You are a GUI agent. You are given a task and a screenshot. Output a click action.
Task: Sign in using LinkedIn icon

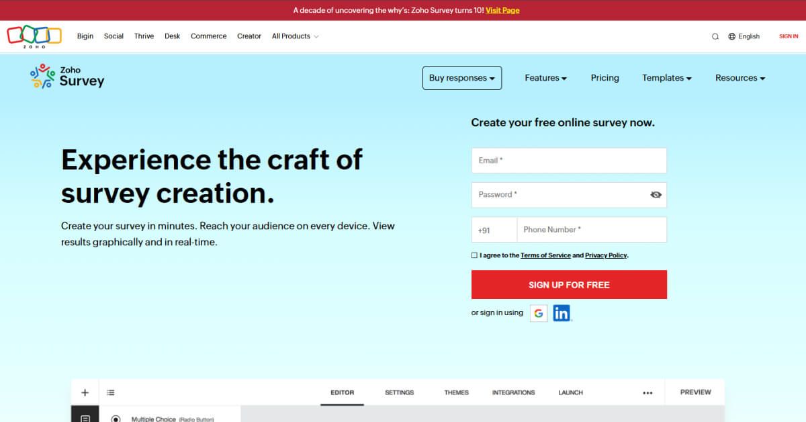click(562, 313)
